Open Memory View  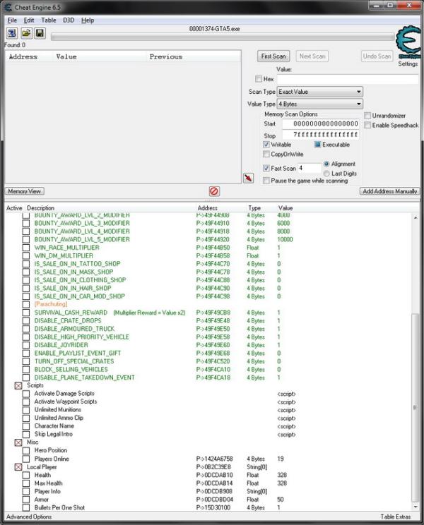click(x=25, y=191)
